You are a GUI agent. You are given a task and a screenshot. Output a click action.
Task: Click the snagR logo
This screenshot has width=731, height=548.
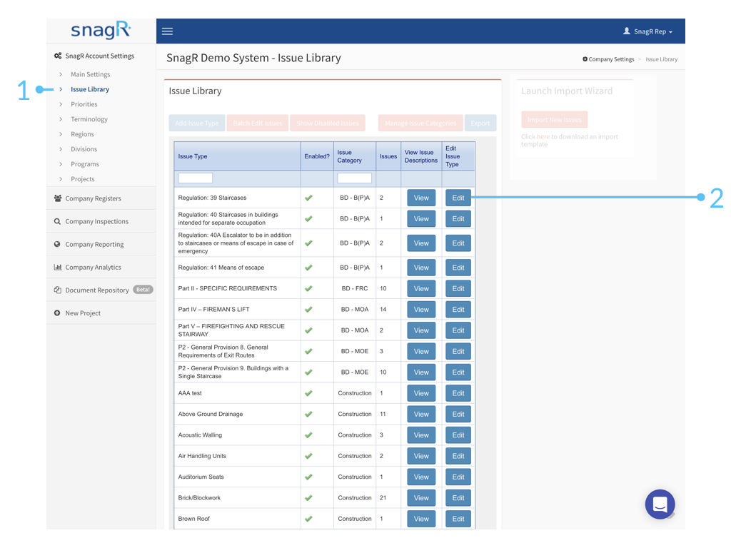coord(101,31)
